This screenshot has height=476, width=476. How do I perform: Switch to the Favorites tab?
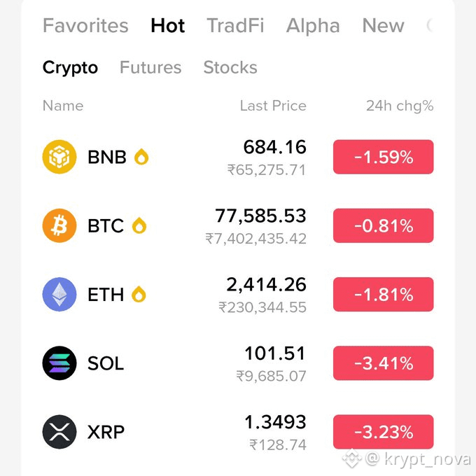click(x=85, y=25)
